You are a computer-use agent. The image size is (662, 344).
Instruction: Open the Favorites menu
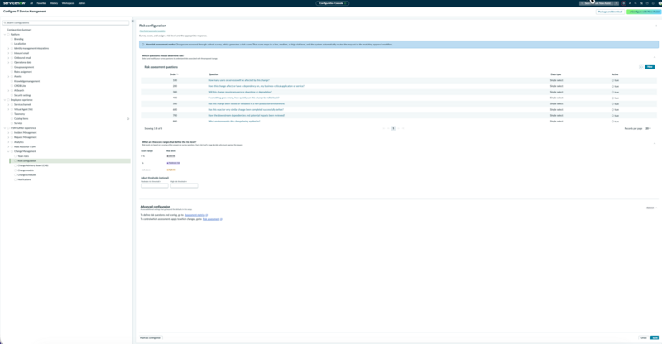(x=41, y=3)
